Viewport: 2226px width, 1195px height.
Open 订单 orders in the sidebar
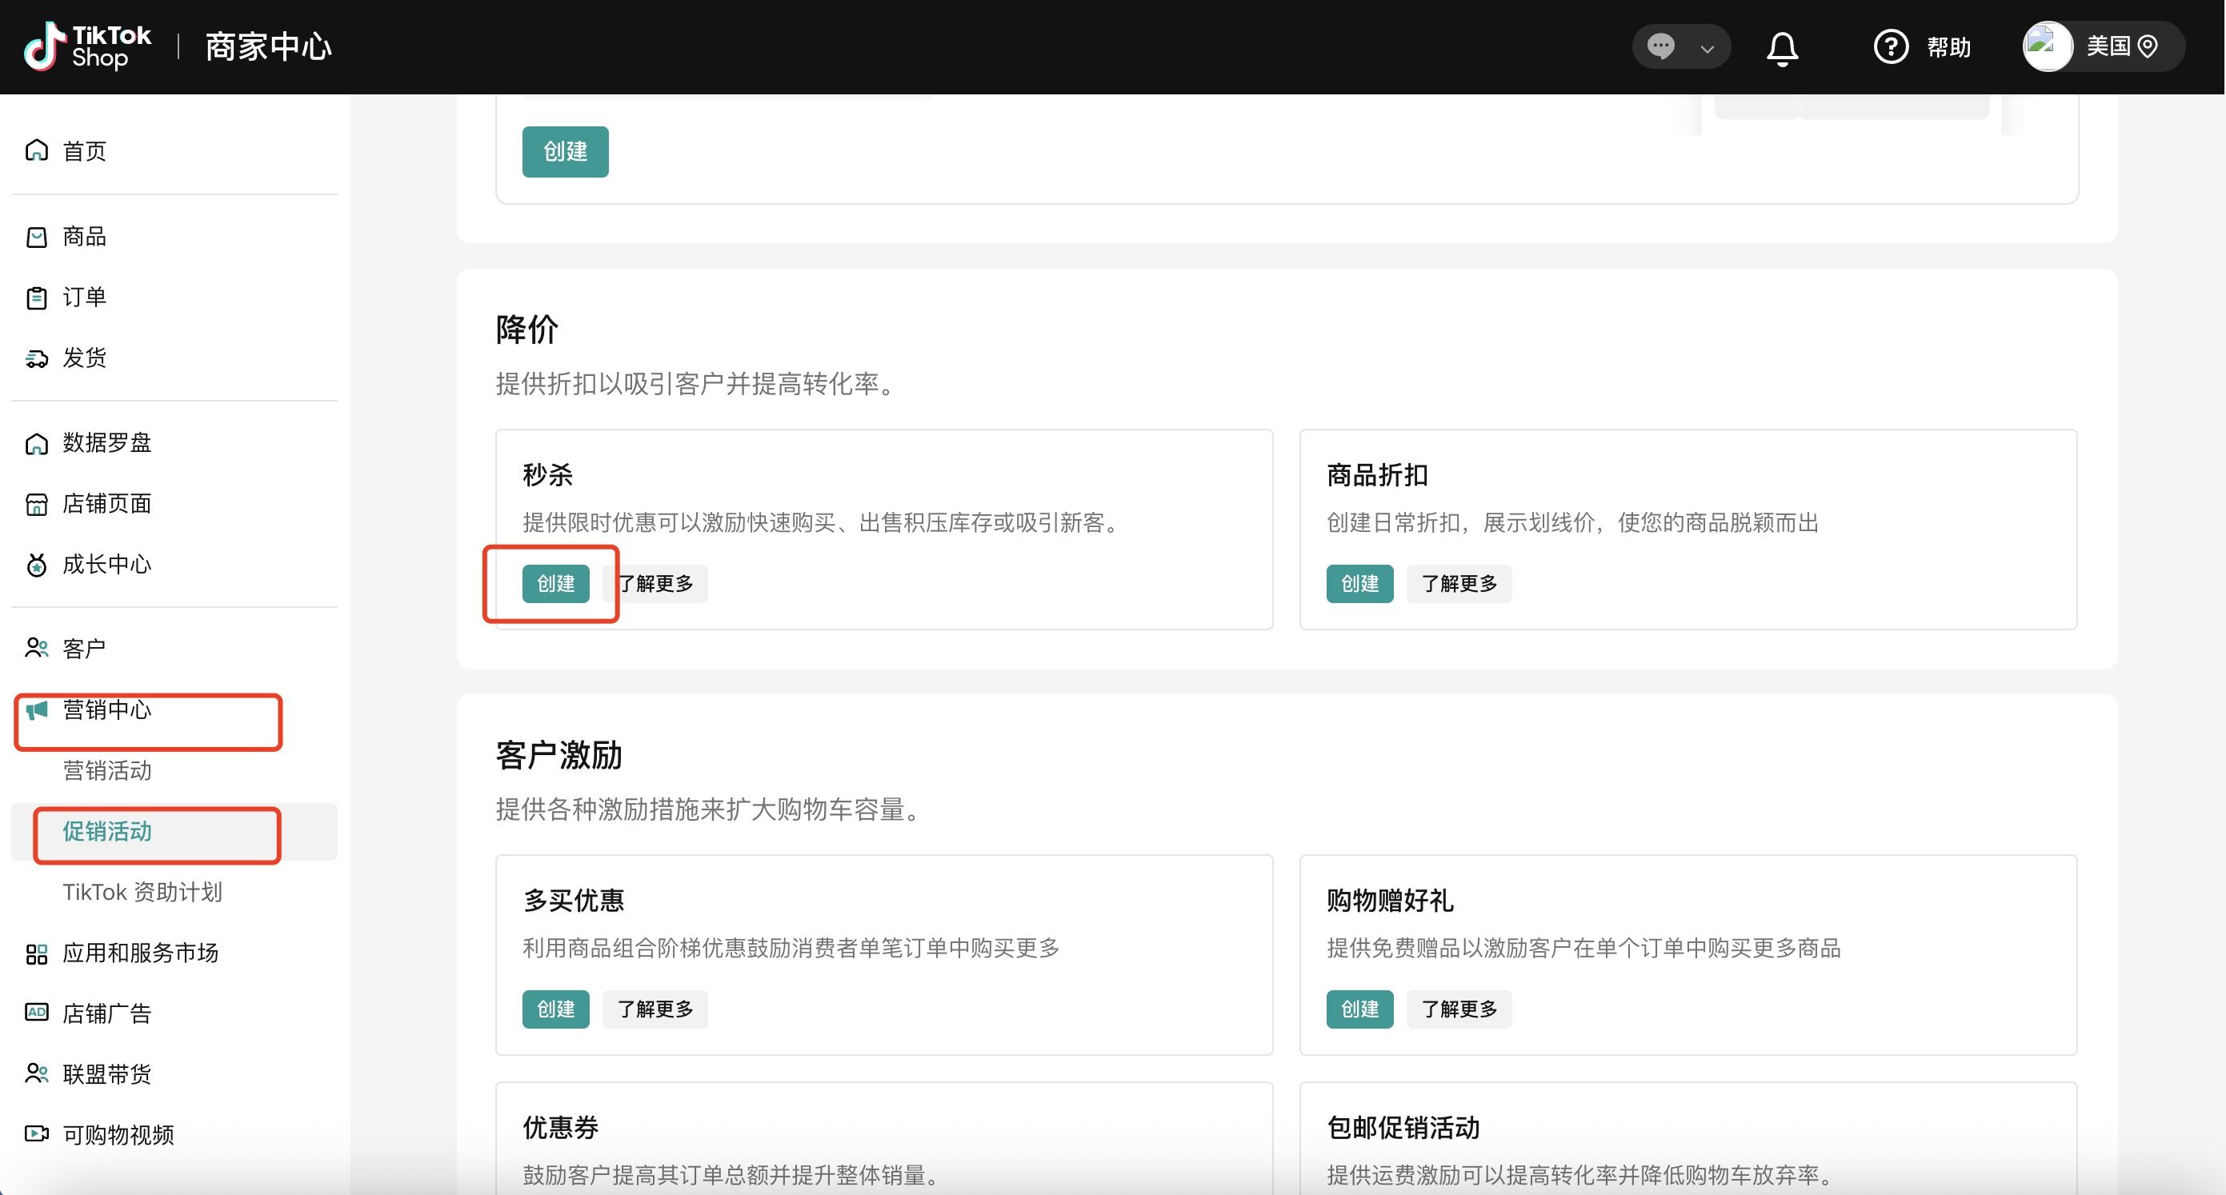84,298
